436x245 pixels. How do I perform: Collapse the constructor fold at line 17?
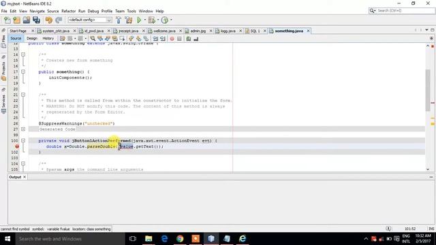[x=23, y=71]
